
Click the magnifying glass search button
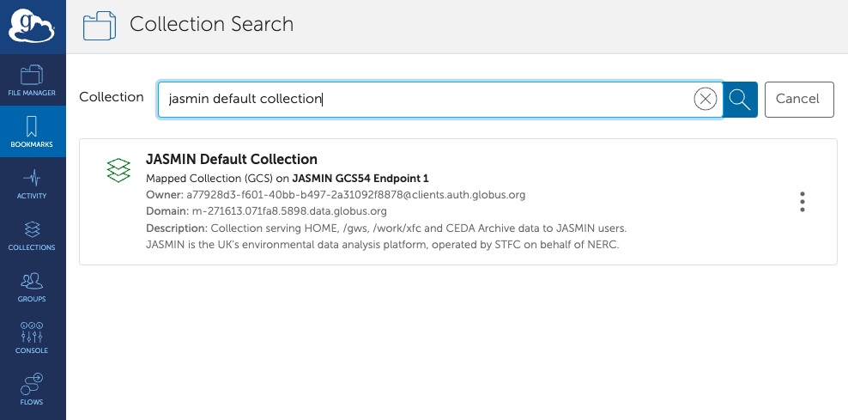[x=740, y=100]
